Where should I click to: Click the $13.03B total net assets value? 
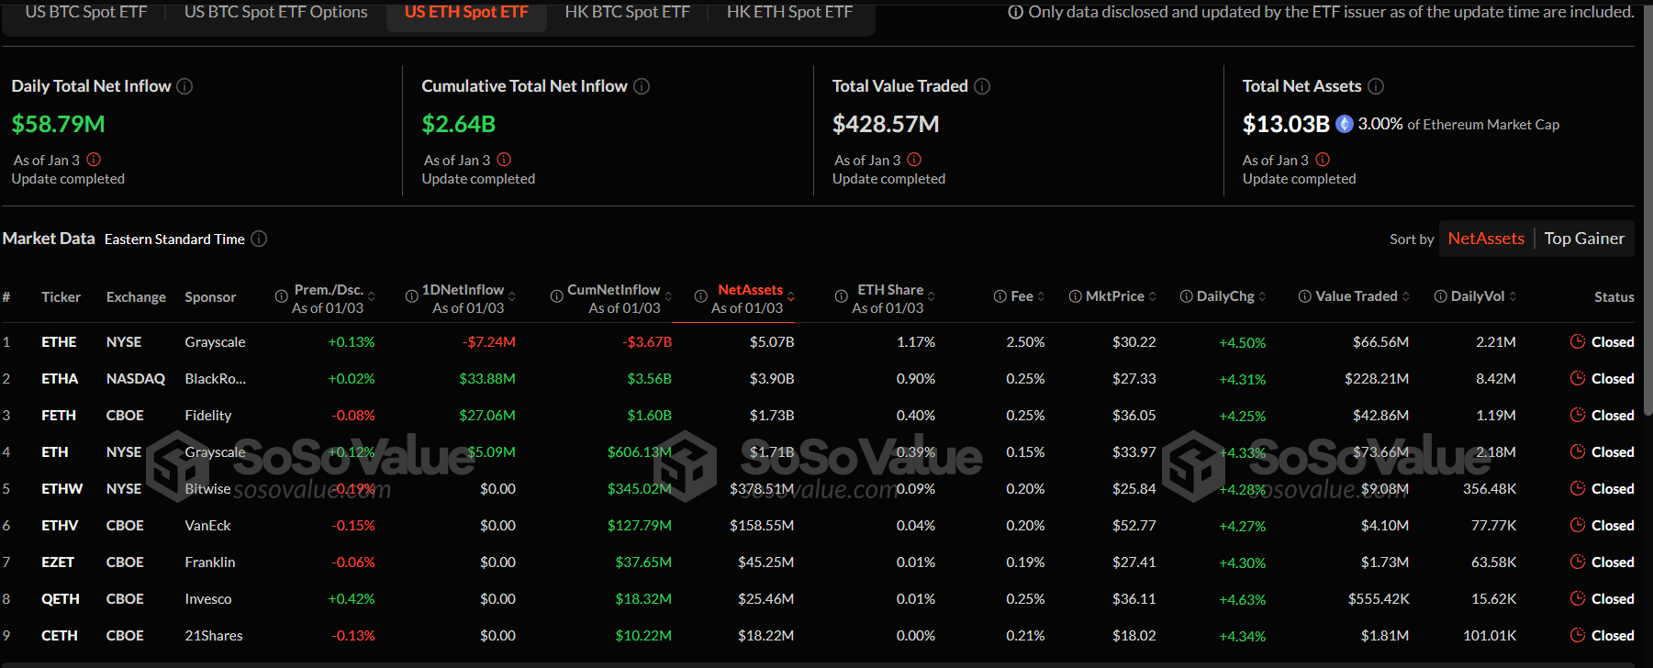pos(1286,124)
